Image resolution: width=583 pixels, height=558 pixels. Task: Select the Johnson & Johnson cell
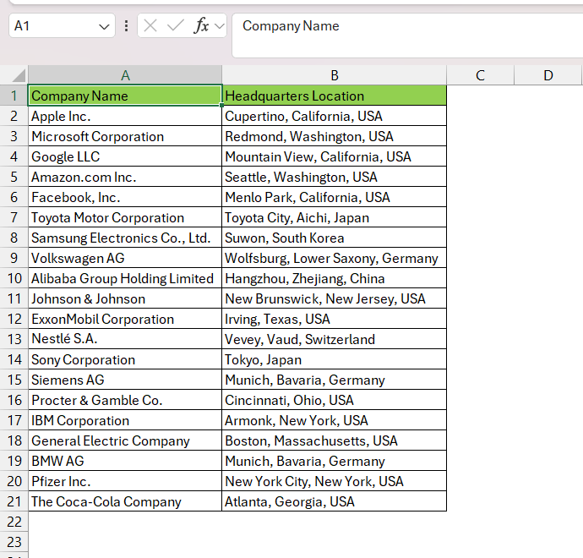[x=125, y=298]
